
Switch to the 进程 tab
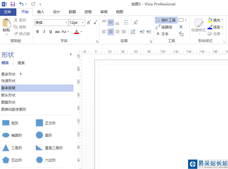(88, 12)
